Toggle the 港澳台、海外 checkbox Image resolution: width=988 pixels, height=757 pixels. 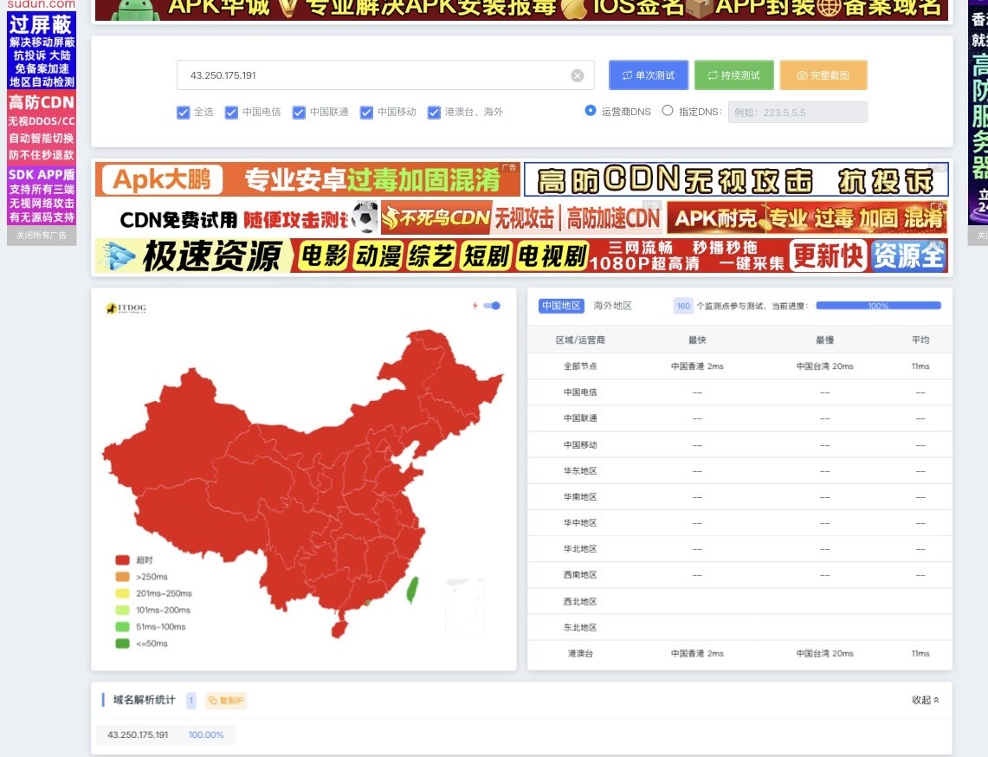coord(434,113)
